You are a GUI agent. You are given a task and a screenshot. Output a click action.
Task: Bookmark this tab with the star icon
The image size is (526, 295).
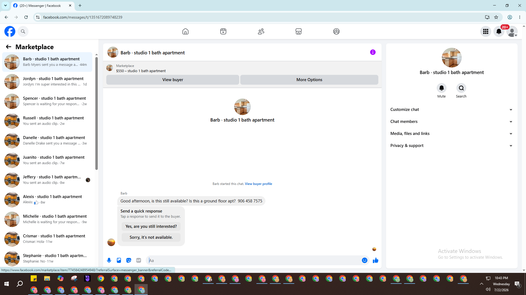496,17
